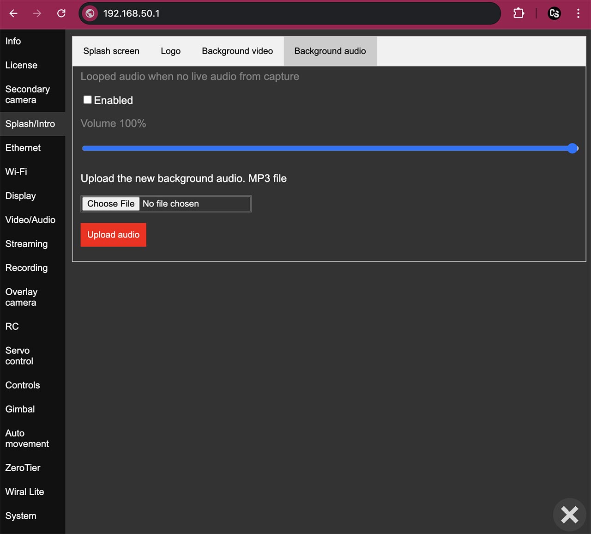Open Ethernet settings in sidebar
This screenshot has height=534, width=591.
(32, 148)
